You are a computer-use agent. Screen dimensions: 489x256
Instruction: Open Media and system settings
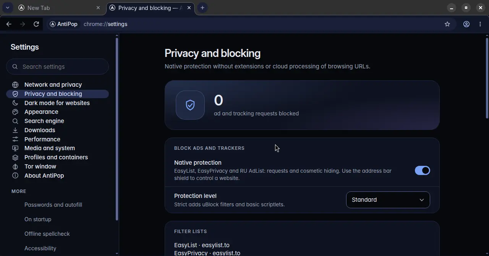pyautogui.click(x=57, y=148)
